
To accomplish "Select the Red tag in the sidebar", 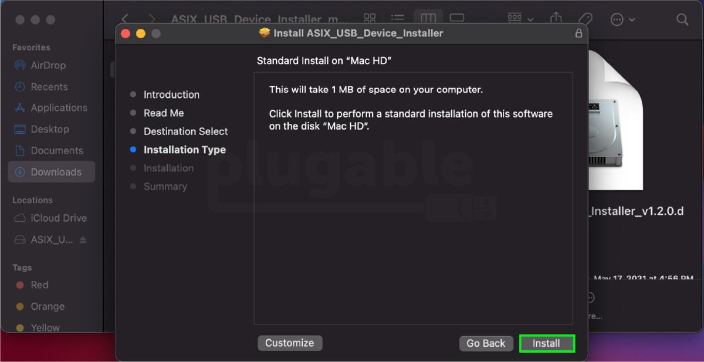I will click(39, 285).
